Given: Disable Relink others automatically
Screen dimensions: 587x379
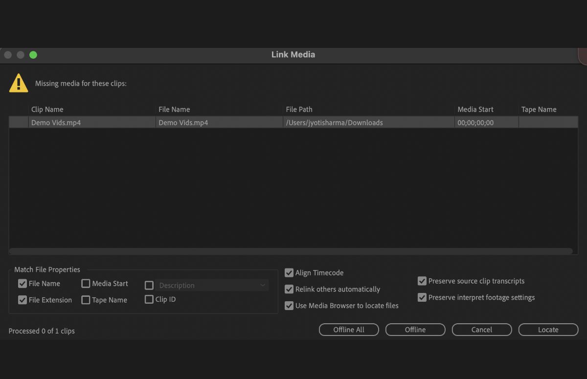Looking at the screenshot, I should pos(289,289).
